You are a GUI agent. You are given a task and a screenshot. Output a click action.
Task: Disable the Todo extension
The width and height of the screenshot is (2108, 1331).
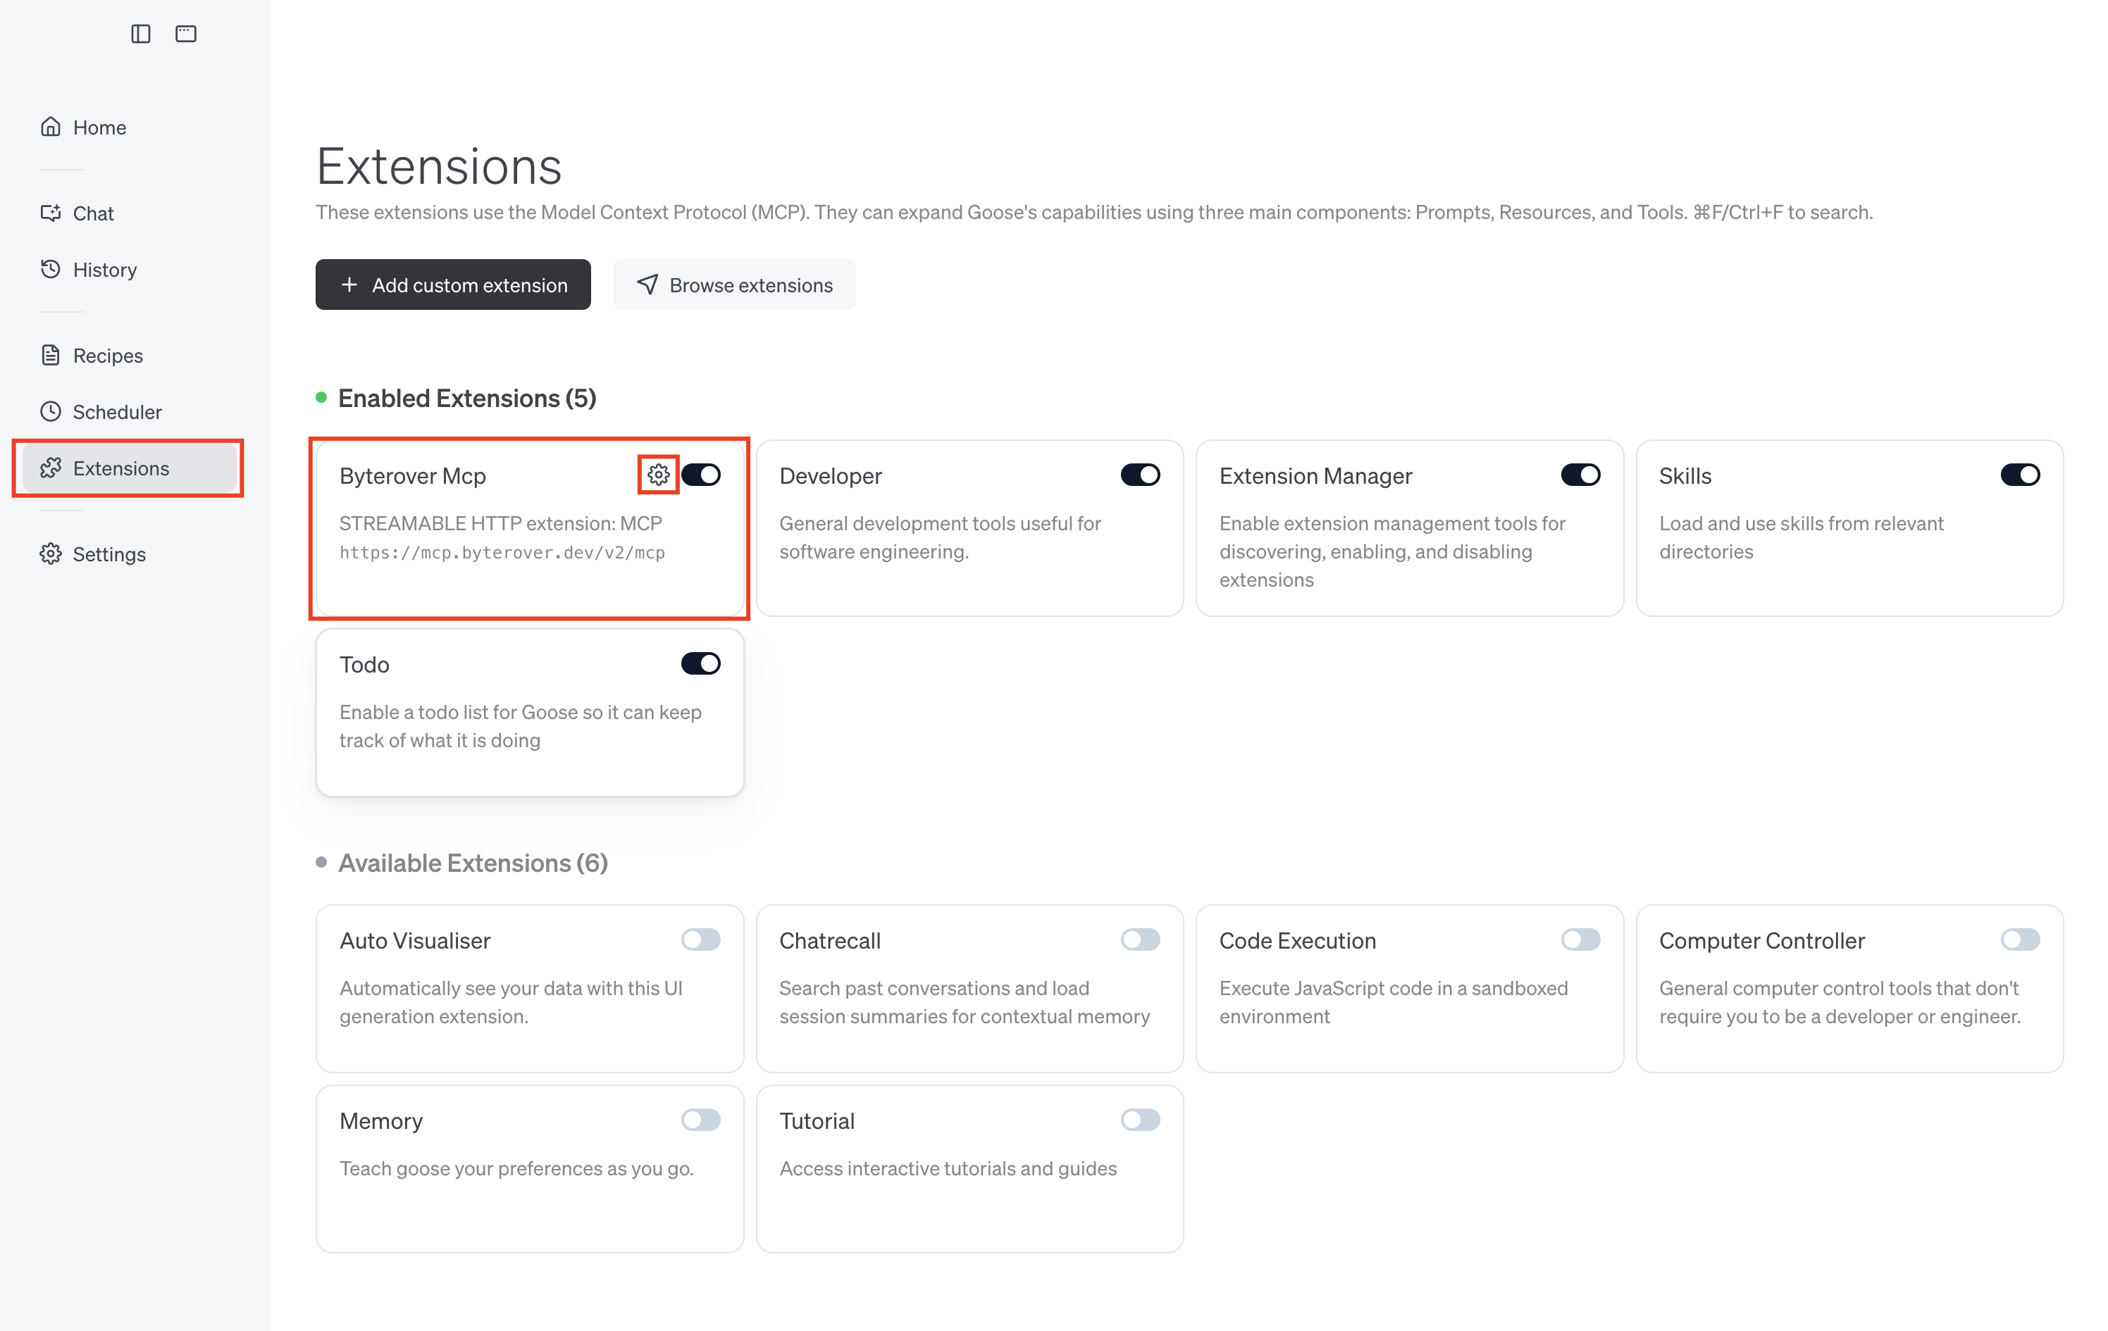(x=700, y=663)
